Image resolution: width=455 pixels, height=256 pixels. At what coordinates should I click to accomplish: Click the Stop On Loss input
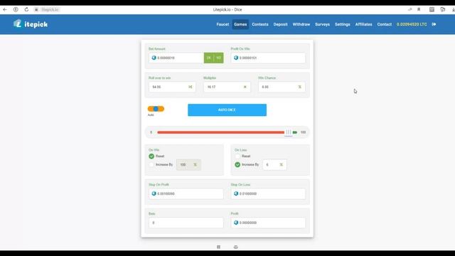click(x=268, y=193)
